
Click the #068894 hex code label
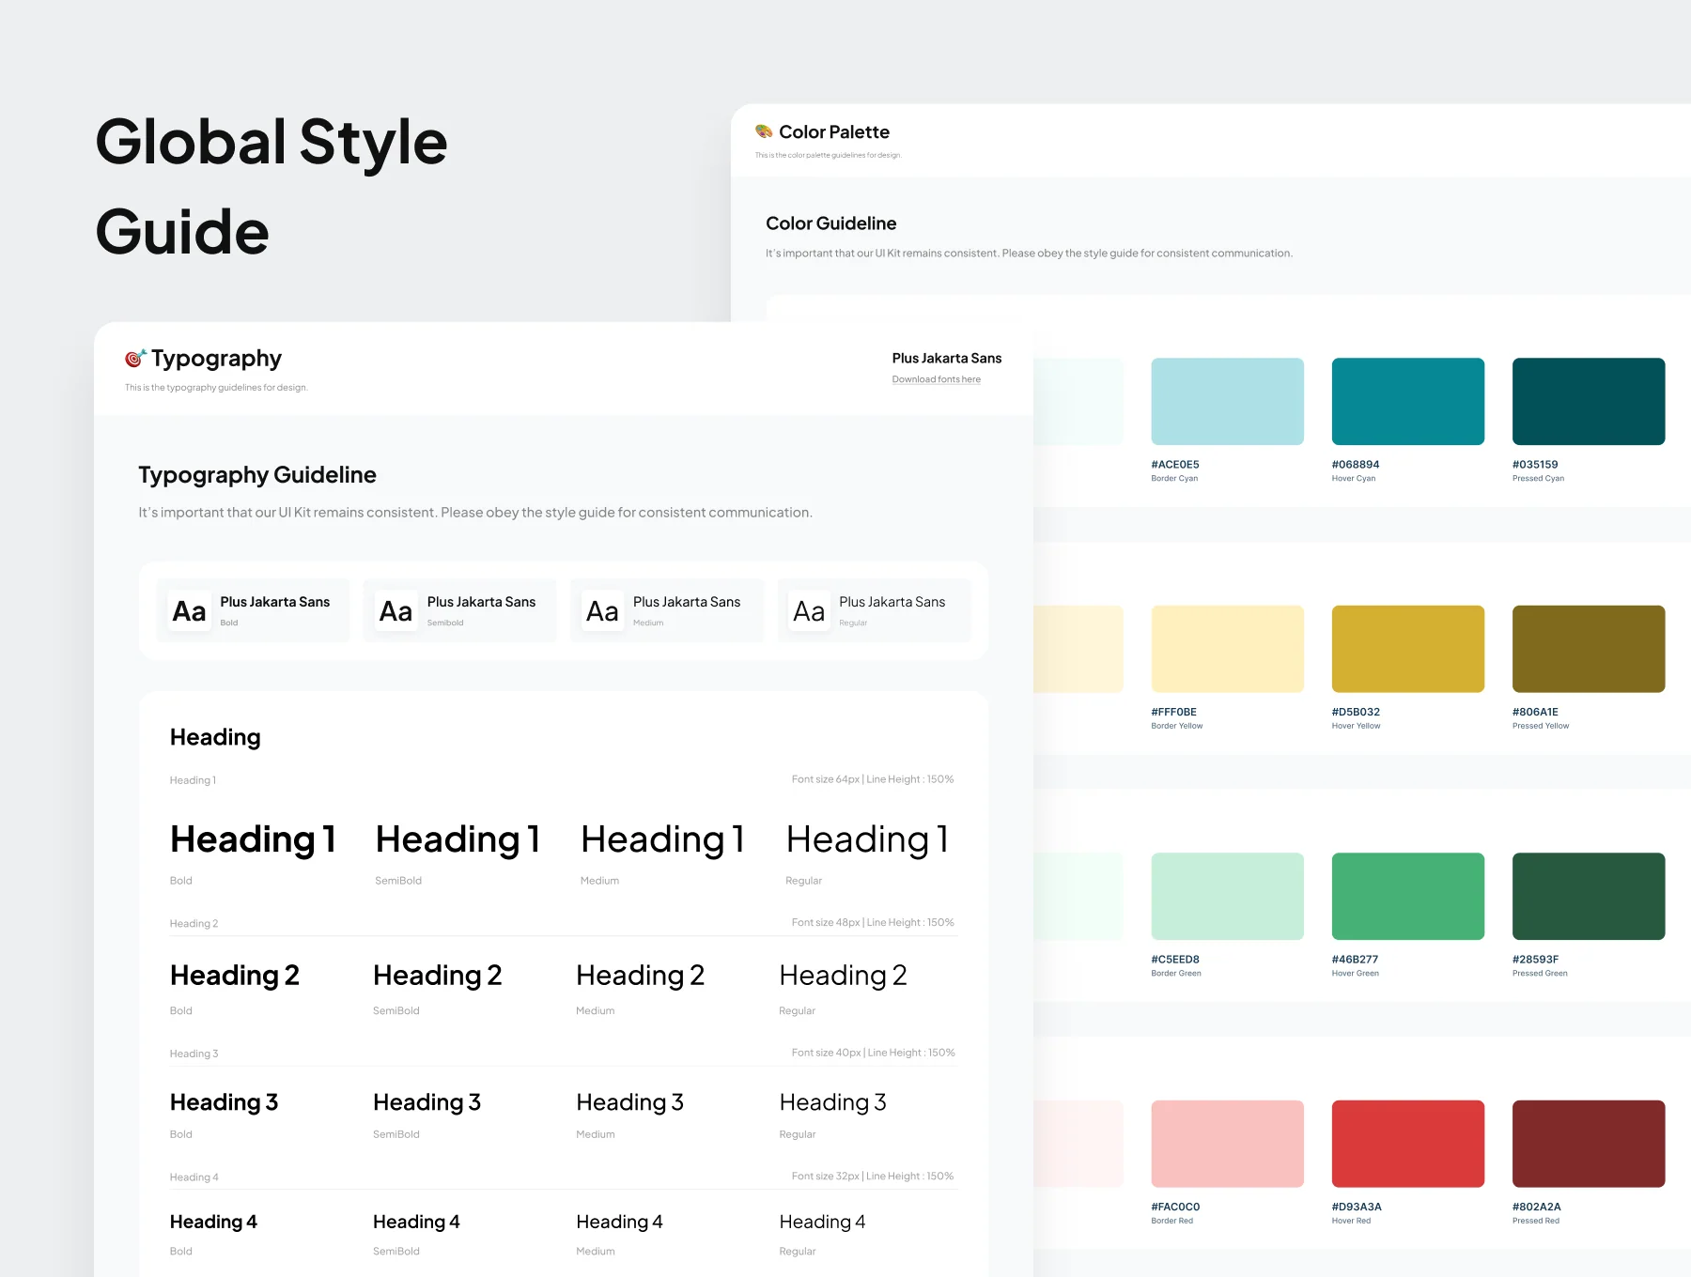[1355, 464]
